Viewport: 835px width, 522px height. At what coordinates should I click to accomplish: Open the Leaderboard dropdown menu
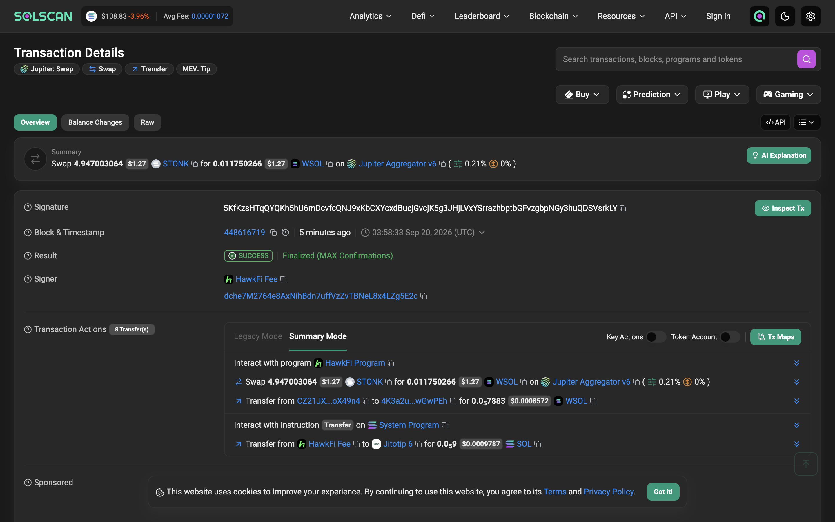(482, 16)
